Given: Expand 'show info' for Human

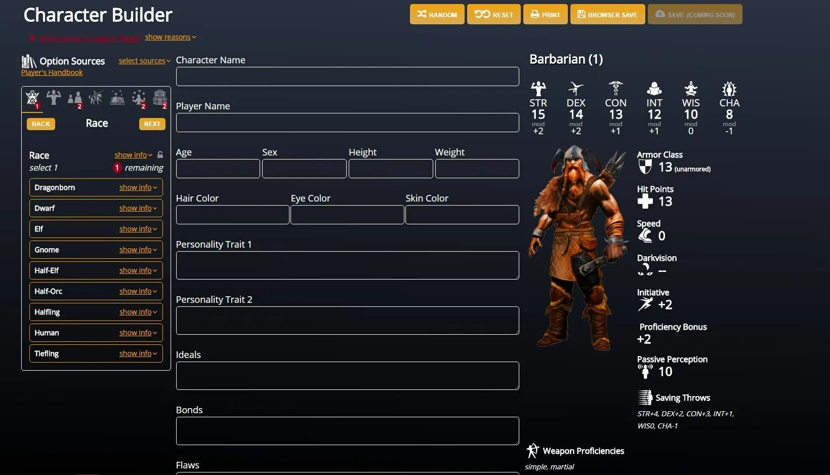Looking at the screenshot, I should (138, 333).
